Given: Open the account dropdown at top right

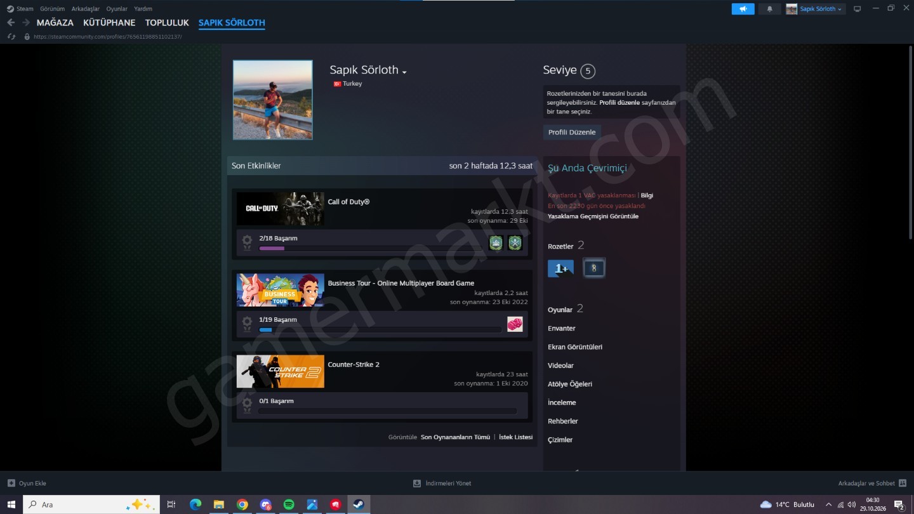Looking at the screenshot, I should [x=816, y=9].
